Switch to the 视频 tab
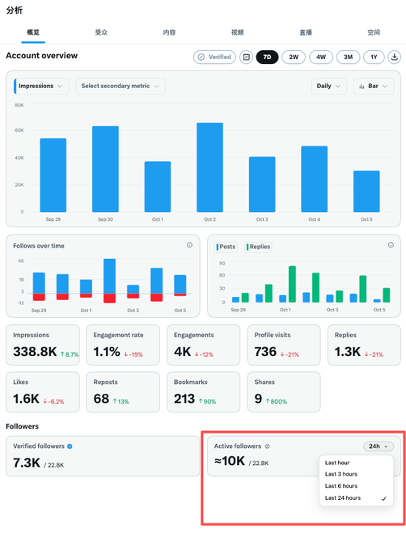The height and width of the screenshot is (550, 406). [x=237, y=32]
